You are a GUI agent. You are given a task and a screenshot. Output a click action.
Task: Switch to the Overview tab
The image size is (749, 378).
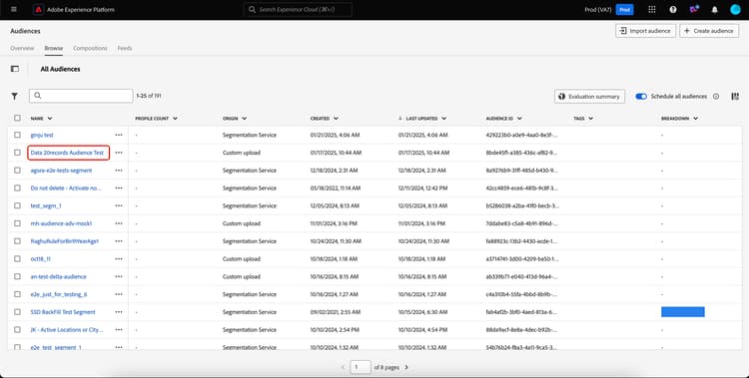(22, 48)
